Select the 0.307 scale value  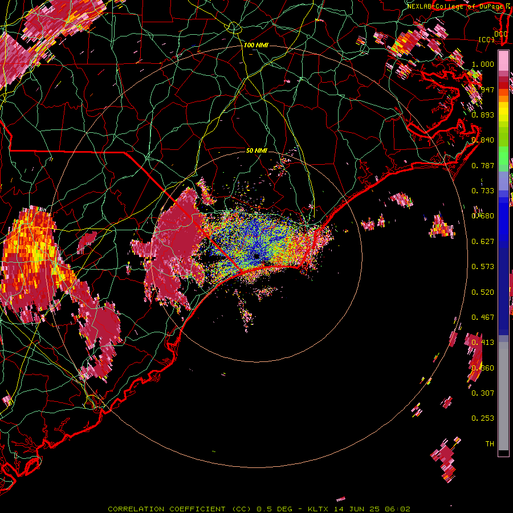point(483,393)
